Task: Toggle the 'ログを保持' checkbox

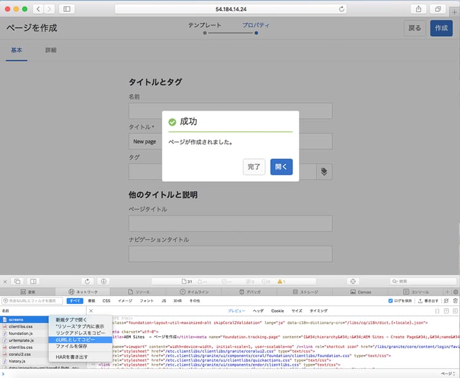Action: tap(391, 301)
